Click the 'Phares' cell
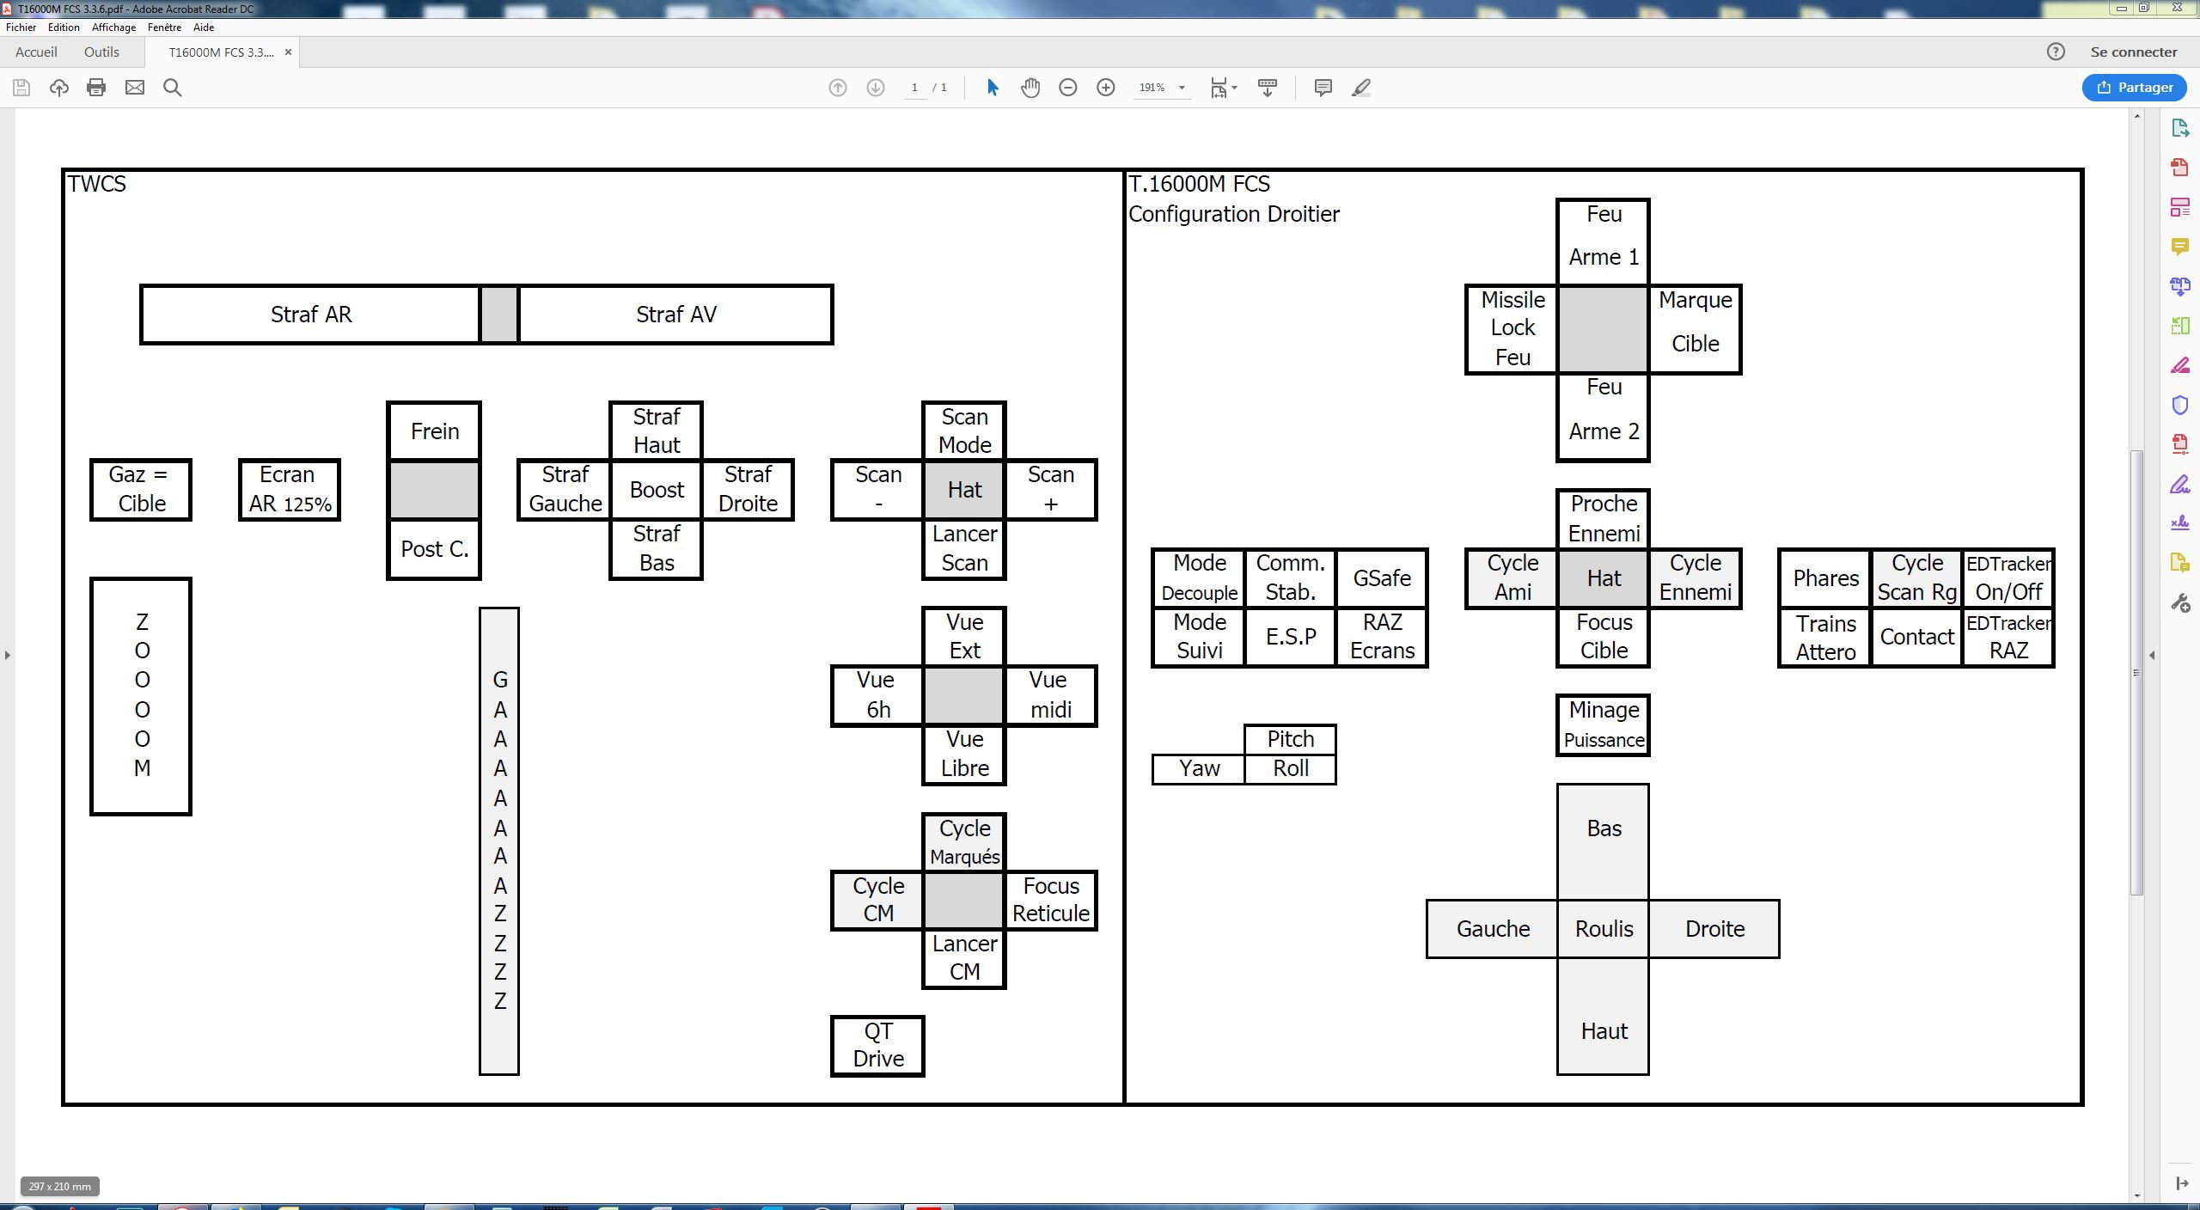 (x=1825, y=578)
